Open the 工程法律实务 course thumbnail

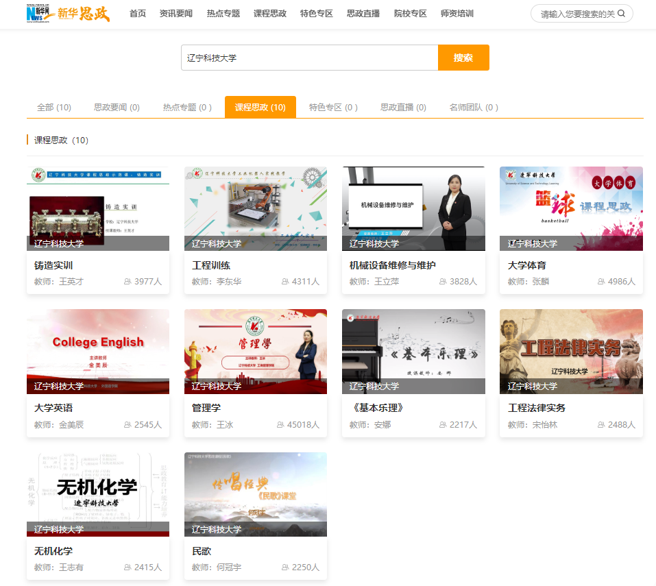(571, 352)
